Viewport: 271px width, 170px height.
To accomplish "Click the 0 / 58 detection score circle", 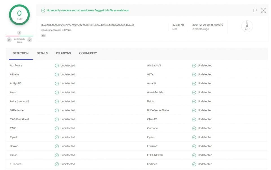I will (x=19, y=15).
